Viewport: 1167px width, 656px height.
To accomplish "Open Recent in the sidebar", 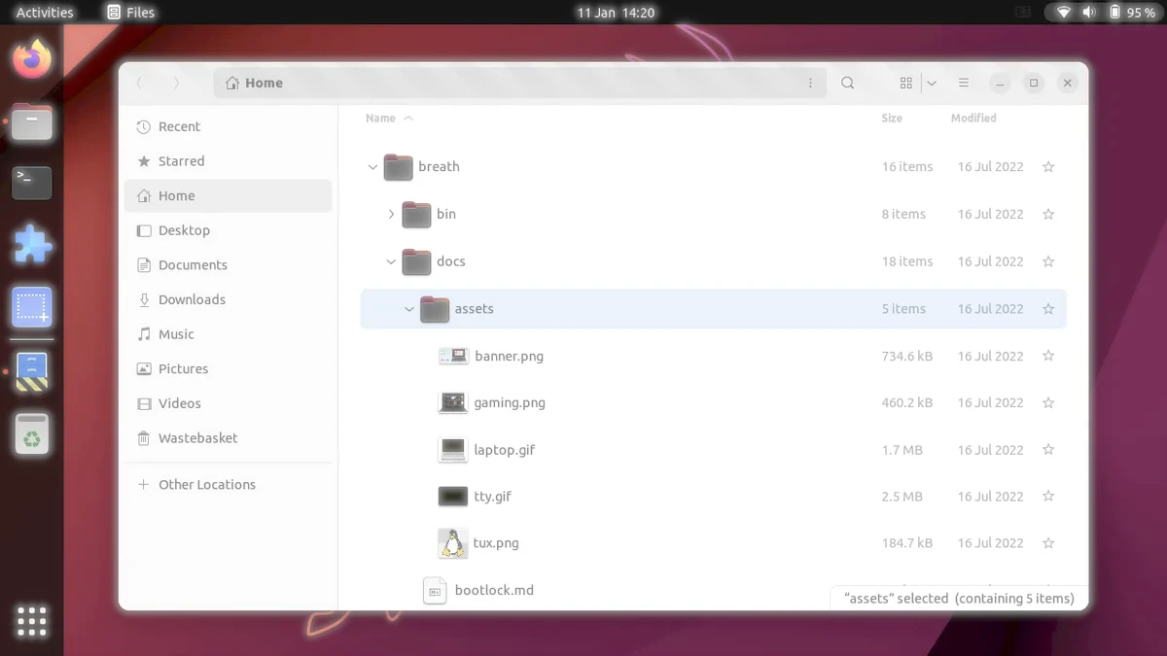I will pos(229,126).
